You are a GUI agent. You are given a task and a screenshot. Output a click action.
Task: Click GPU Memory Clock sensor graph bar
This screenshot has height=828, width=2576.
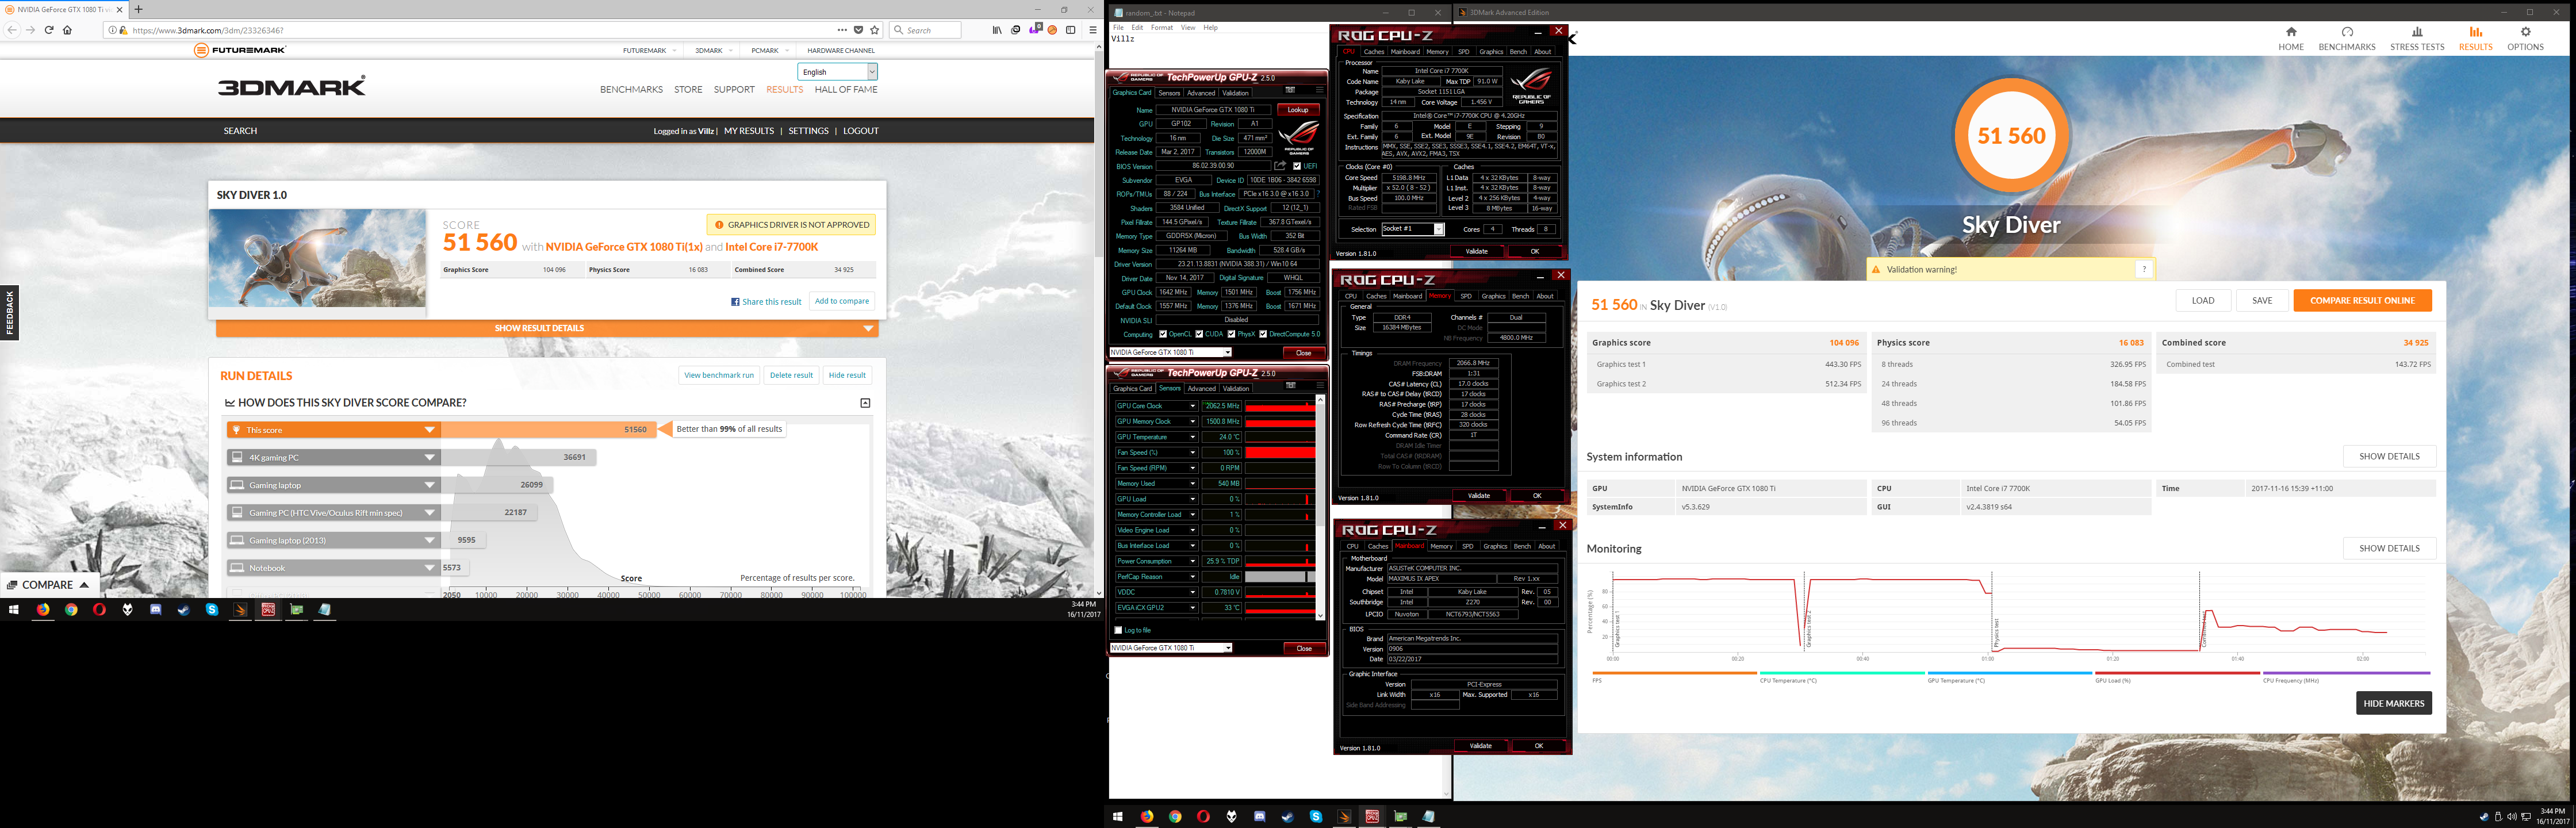(x=1280, y=422)
